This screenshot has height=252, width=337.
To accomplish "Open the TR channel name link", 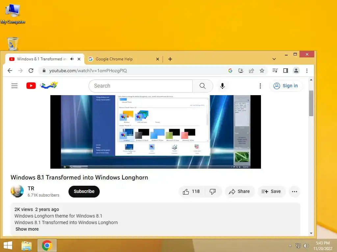I will pos(31,188).
